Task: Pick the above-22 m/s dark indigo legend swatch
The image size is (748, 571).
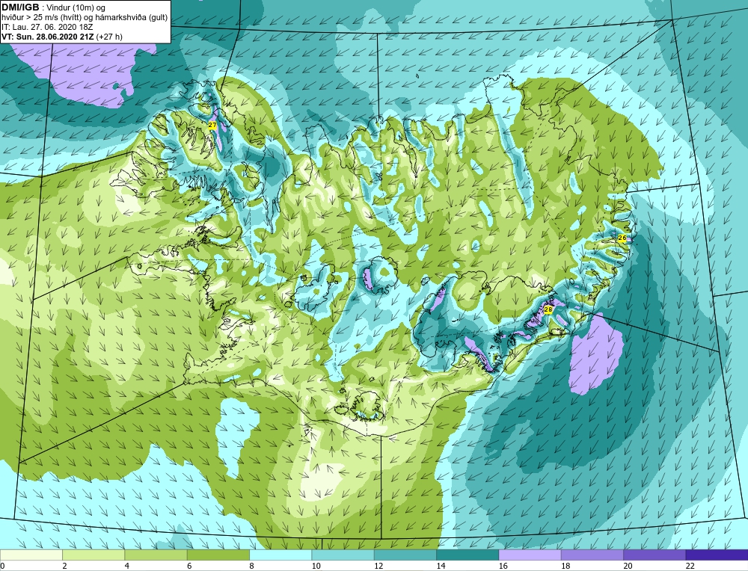Action: coord(717,555)
